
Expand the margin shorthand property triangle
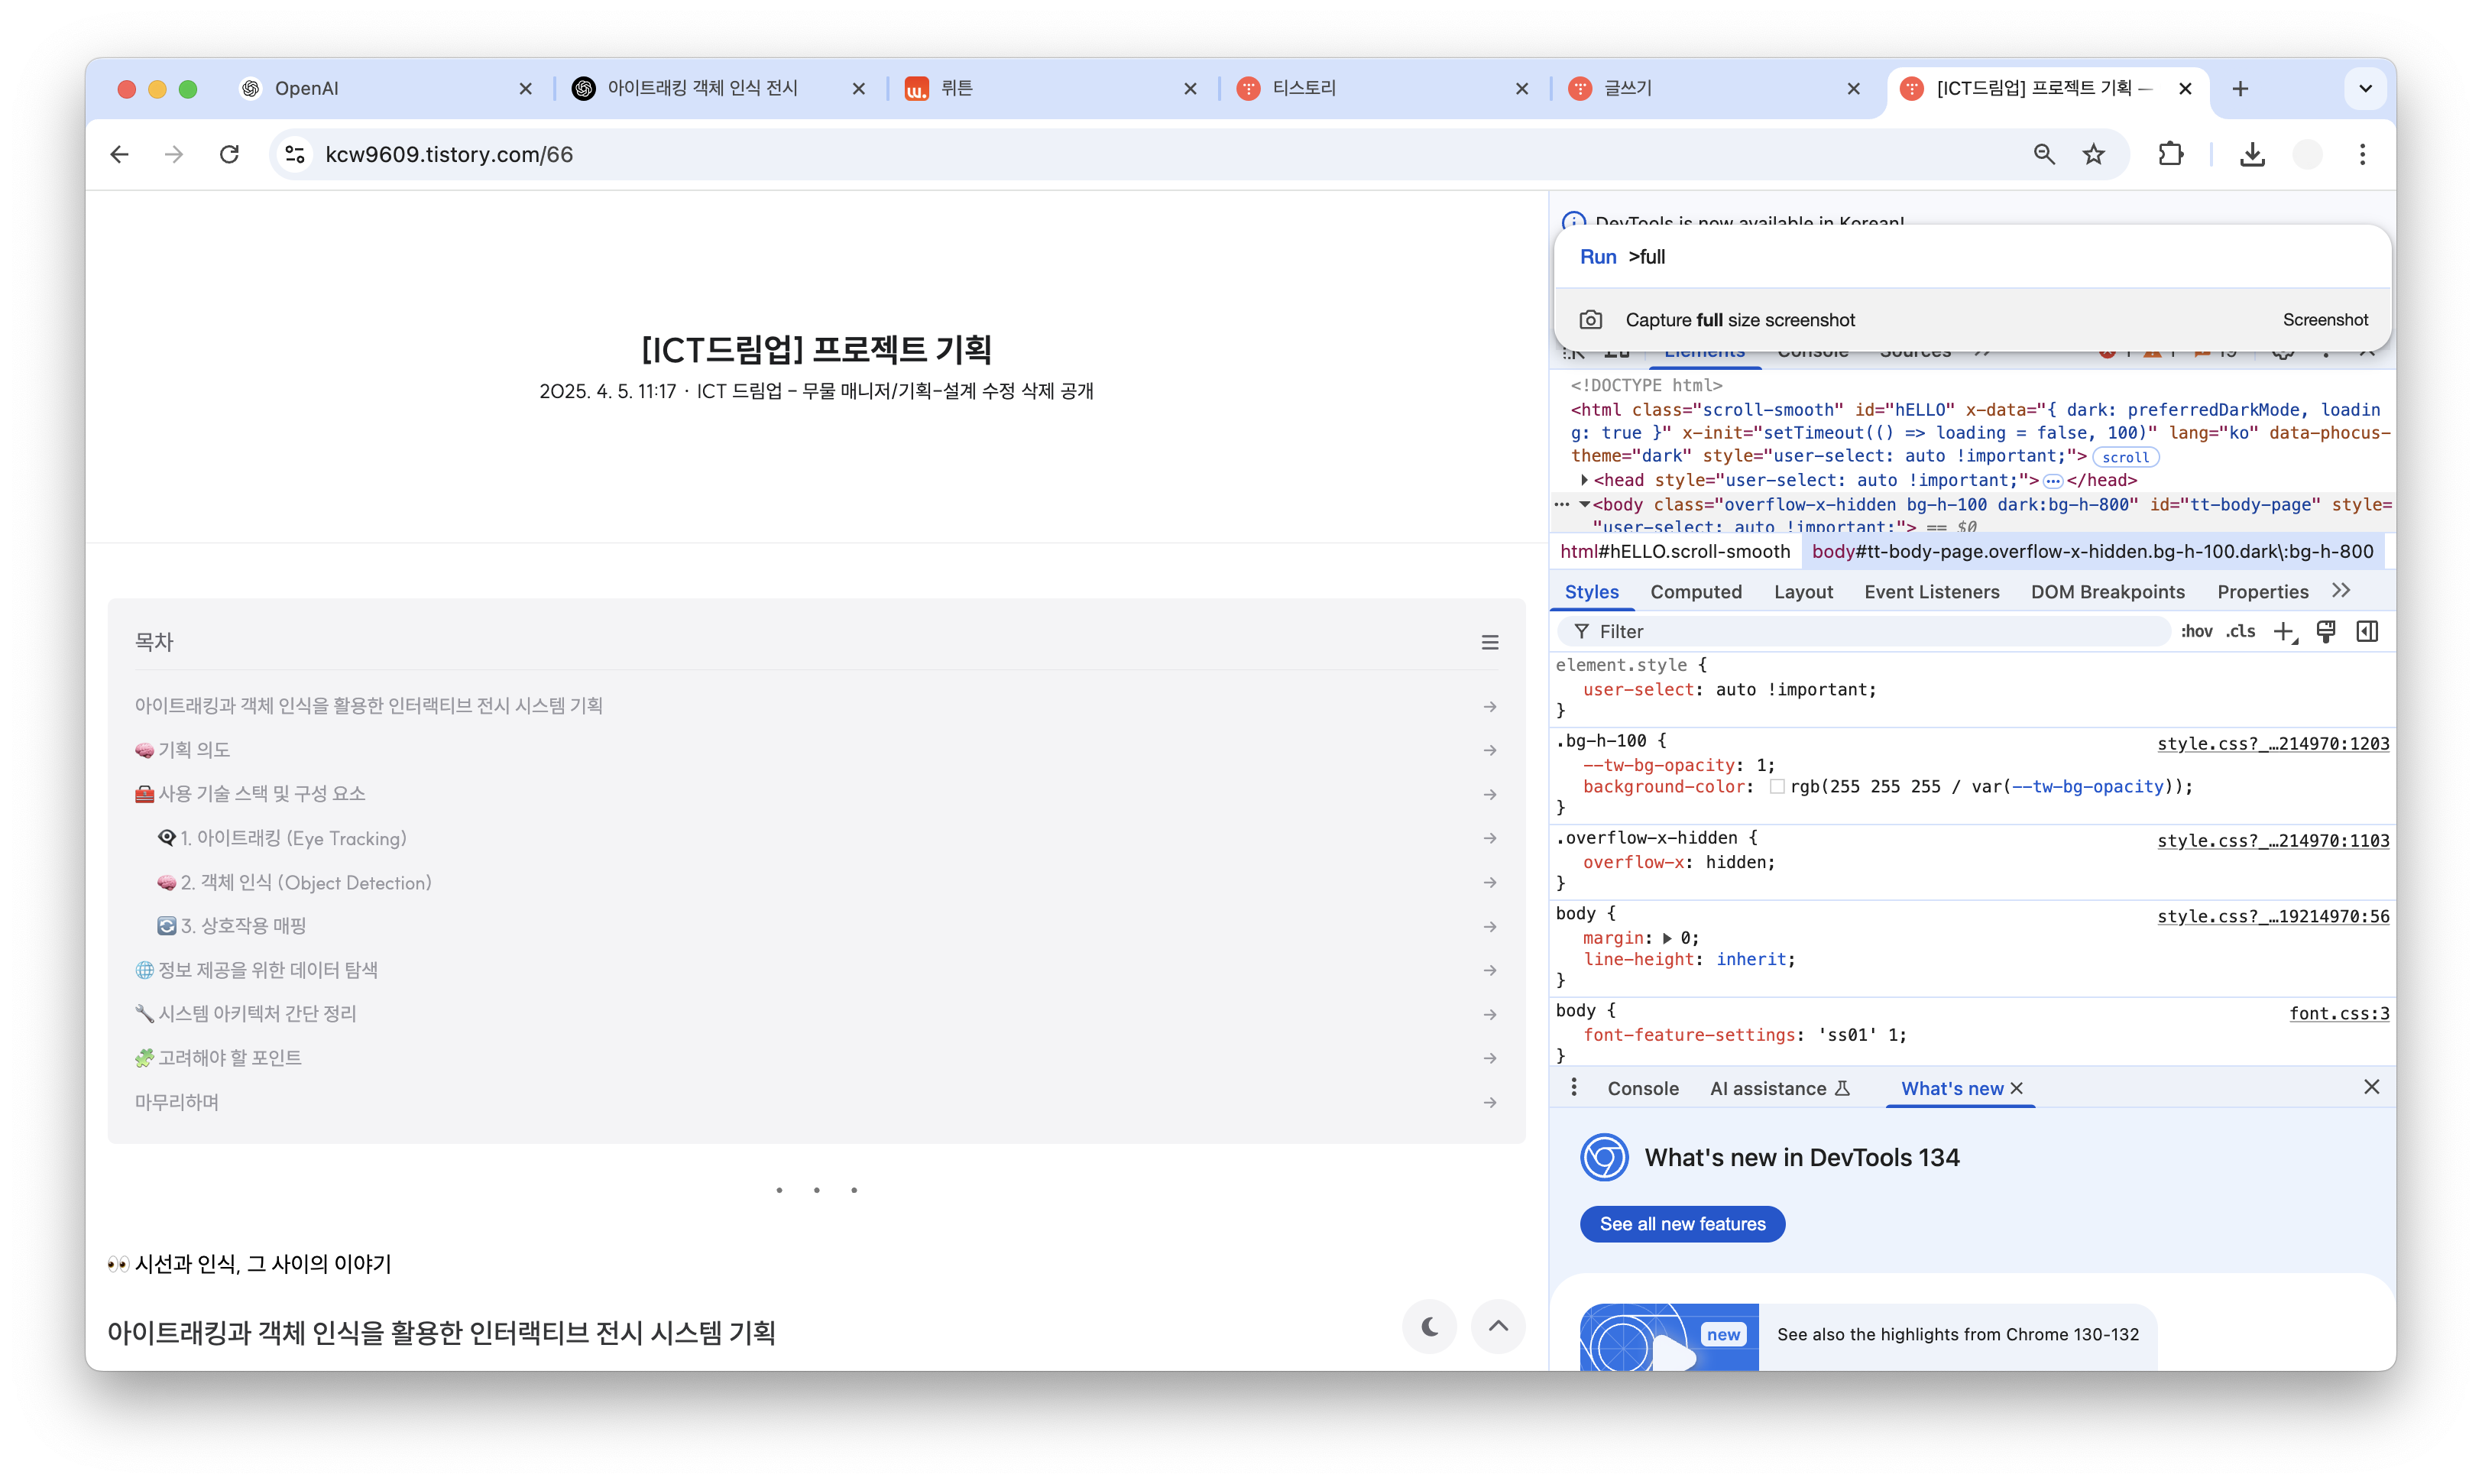(x=1667, y=938)
